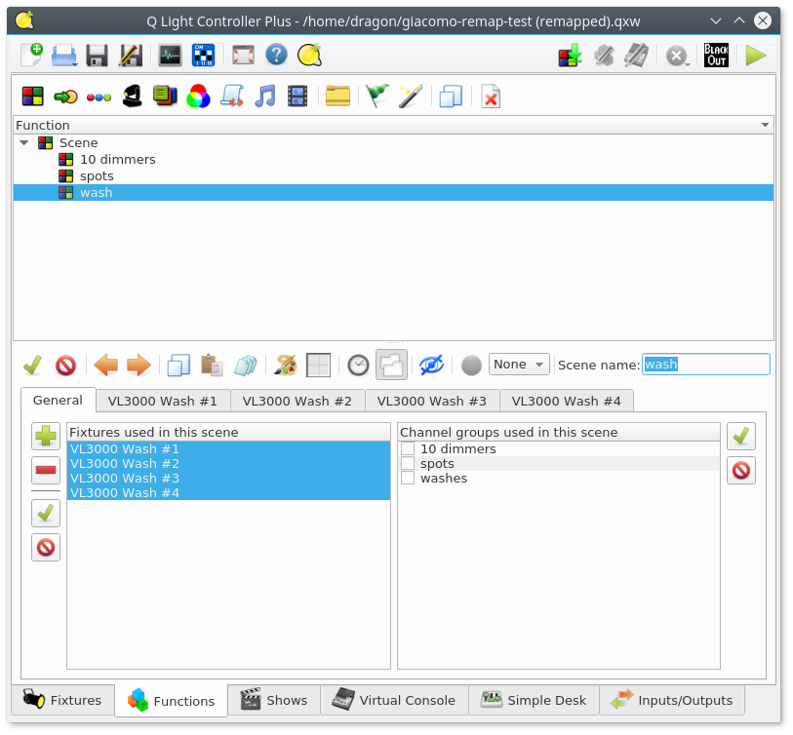
Task: Open the VL3000 Wash #4 tab
Action: click(566, 402)
